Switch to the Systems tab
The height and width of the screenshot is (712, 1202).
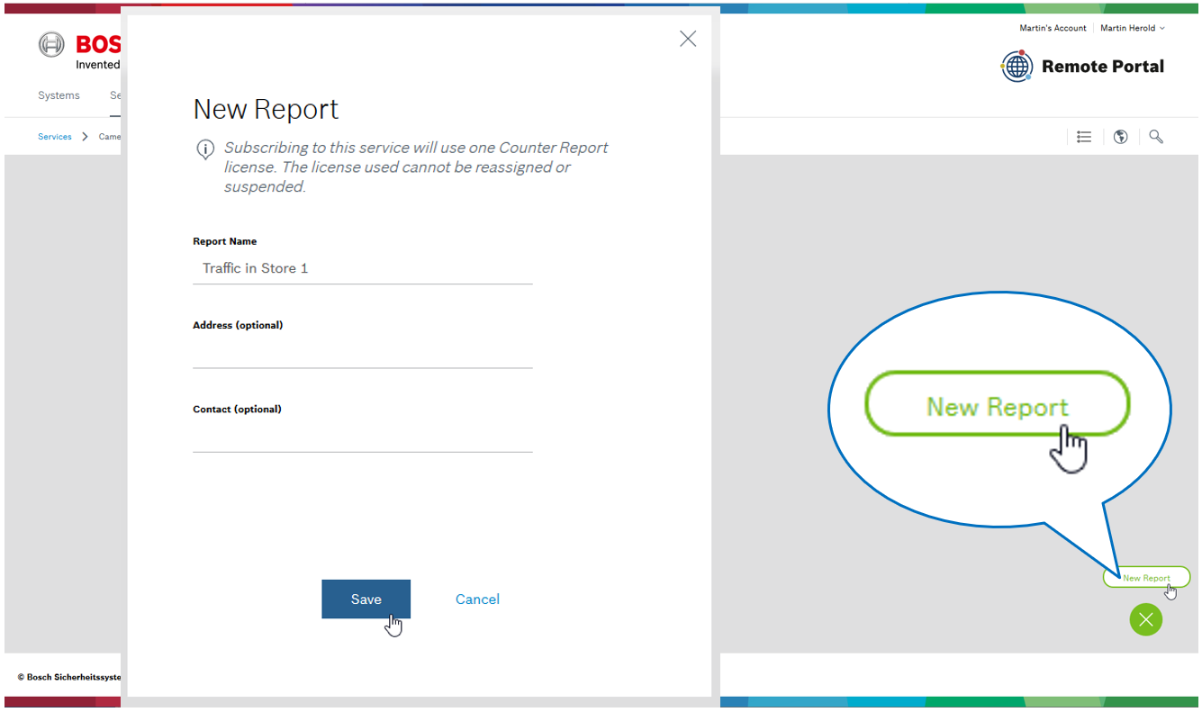[x=59, y=95]
